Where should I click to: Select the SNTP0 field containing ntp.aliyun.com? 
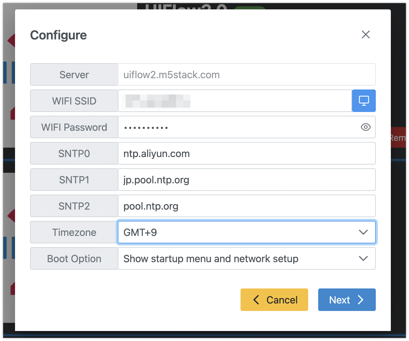click(246, 153)
